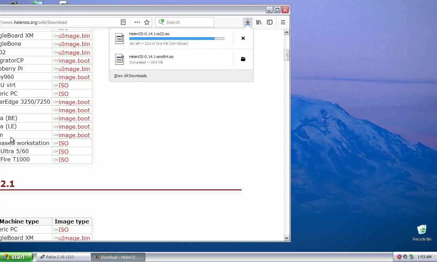This screenshot has height=262, width=437.
Task: Click the Machine type column header
Action: tap(19, 221)
